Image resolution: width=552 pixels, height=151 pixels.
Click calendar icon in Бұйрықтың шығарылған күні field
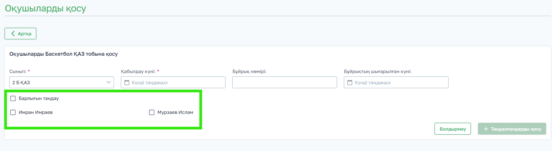point(350,83)
